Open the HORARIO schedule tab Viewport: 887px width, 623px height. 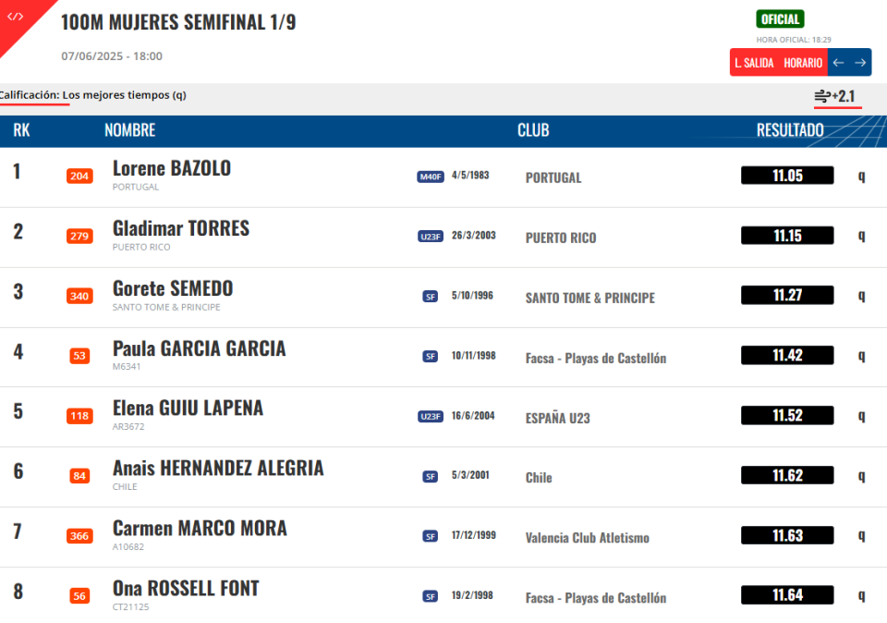[x=803, y=63]
